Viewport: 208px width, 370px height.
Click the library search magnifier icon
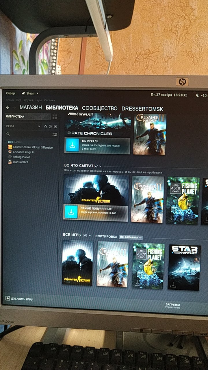point(8,134)
